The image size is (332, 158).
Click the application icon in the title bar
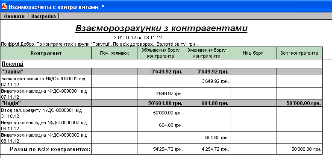point(4,7)
